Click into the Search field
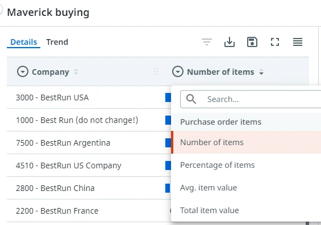Screen dimensions: 321x225 tap(251, 99)
